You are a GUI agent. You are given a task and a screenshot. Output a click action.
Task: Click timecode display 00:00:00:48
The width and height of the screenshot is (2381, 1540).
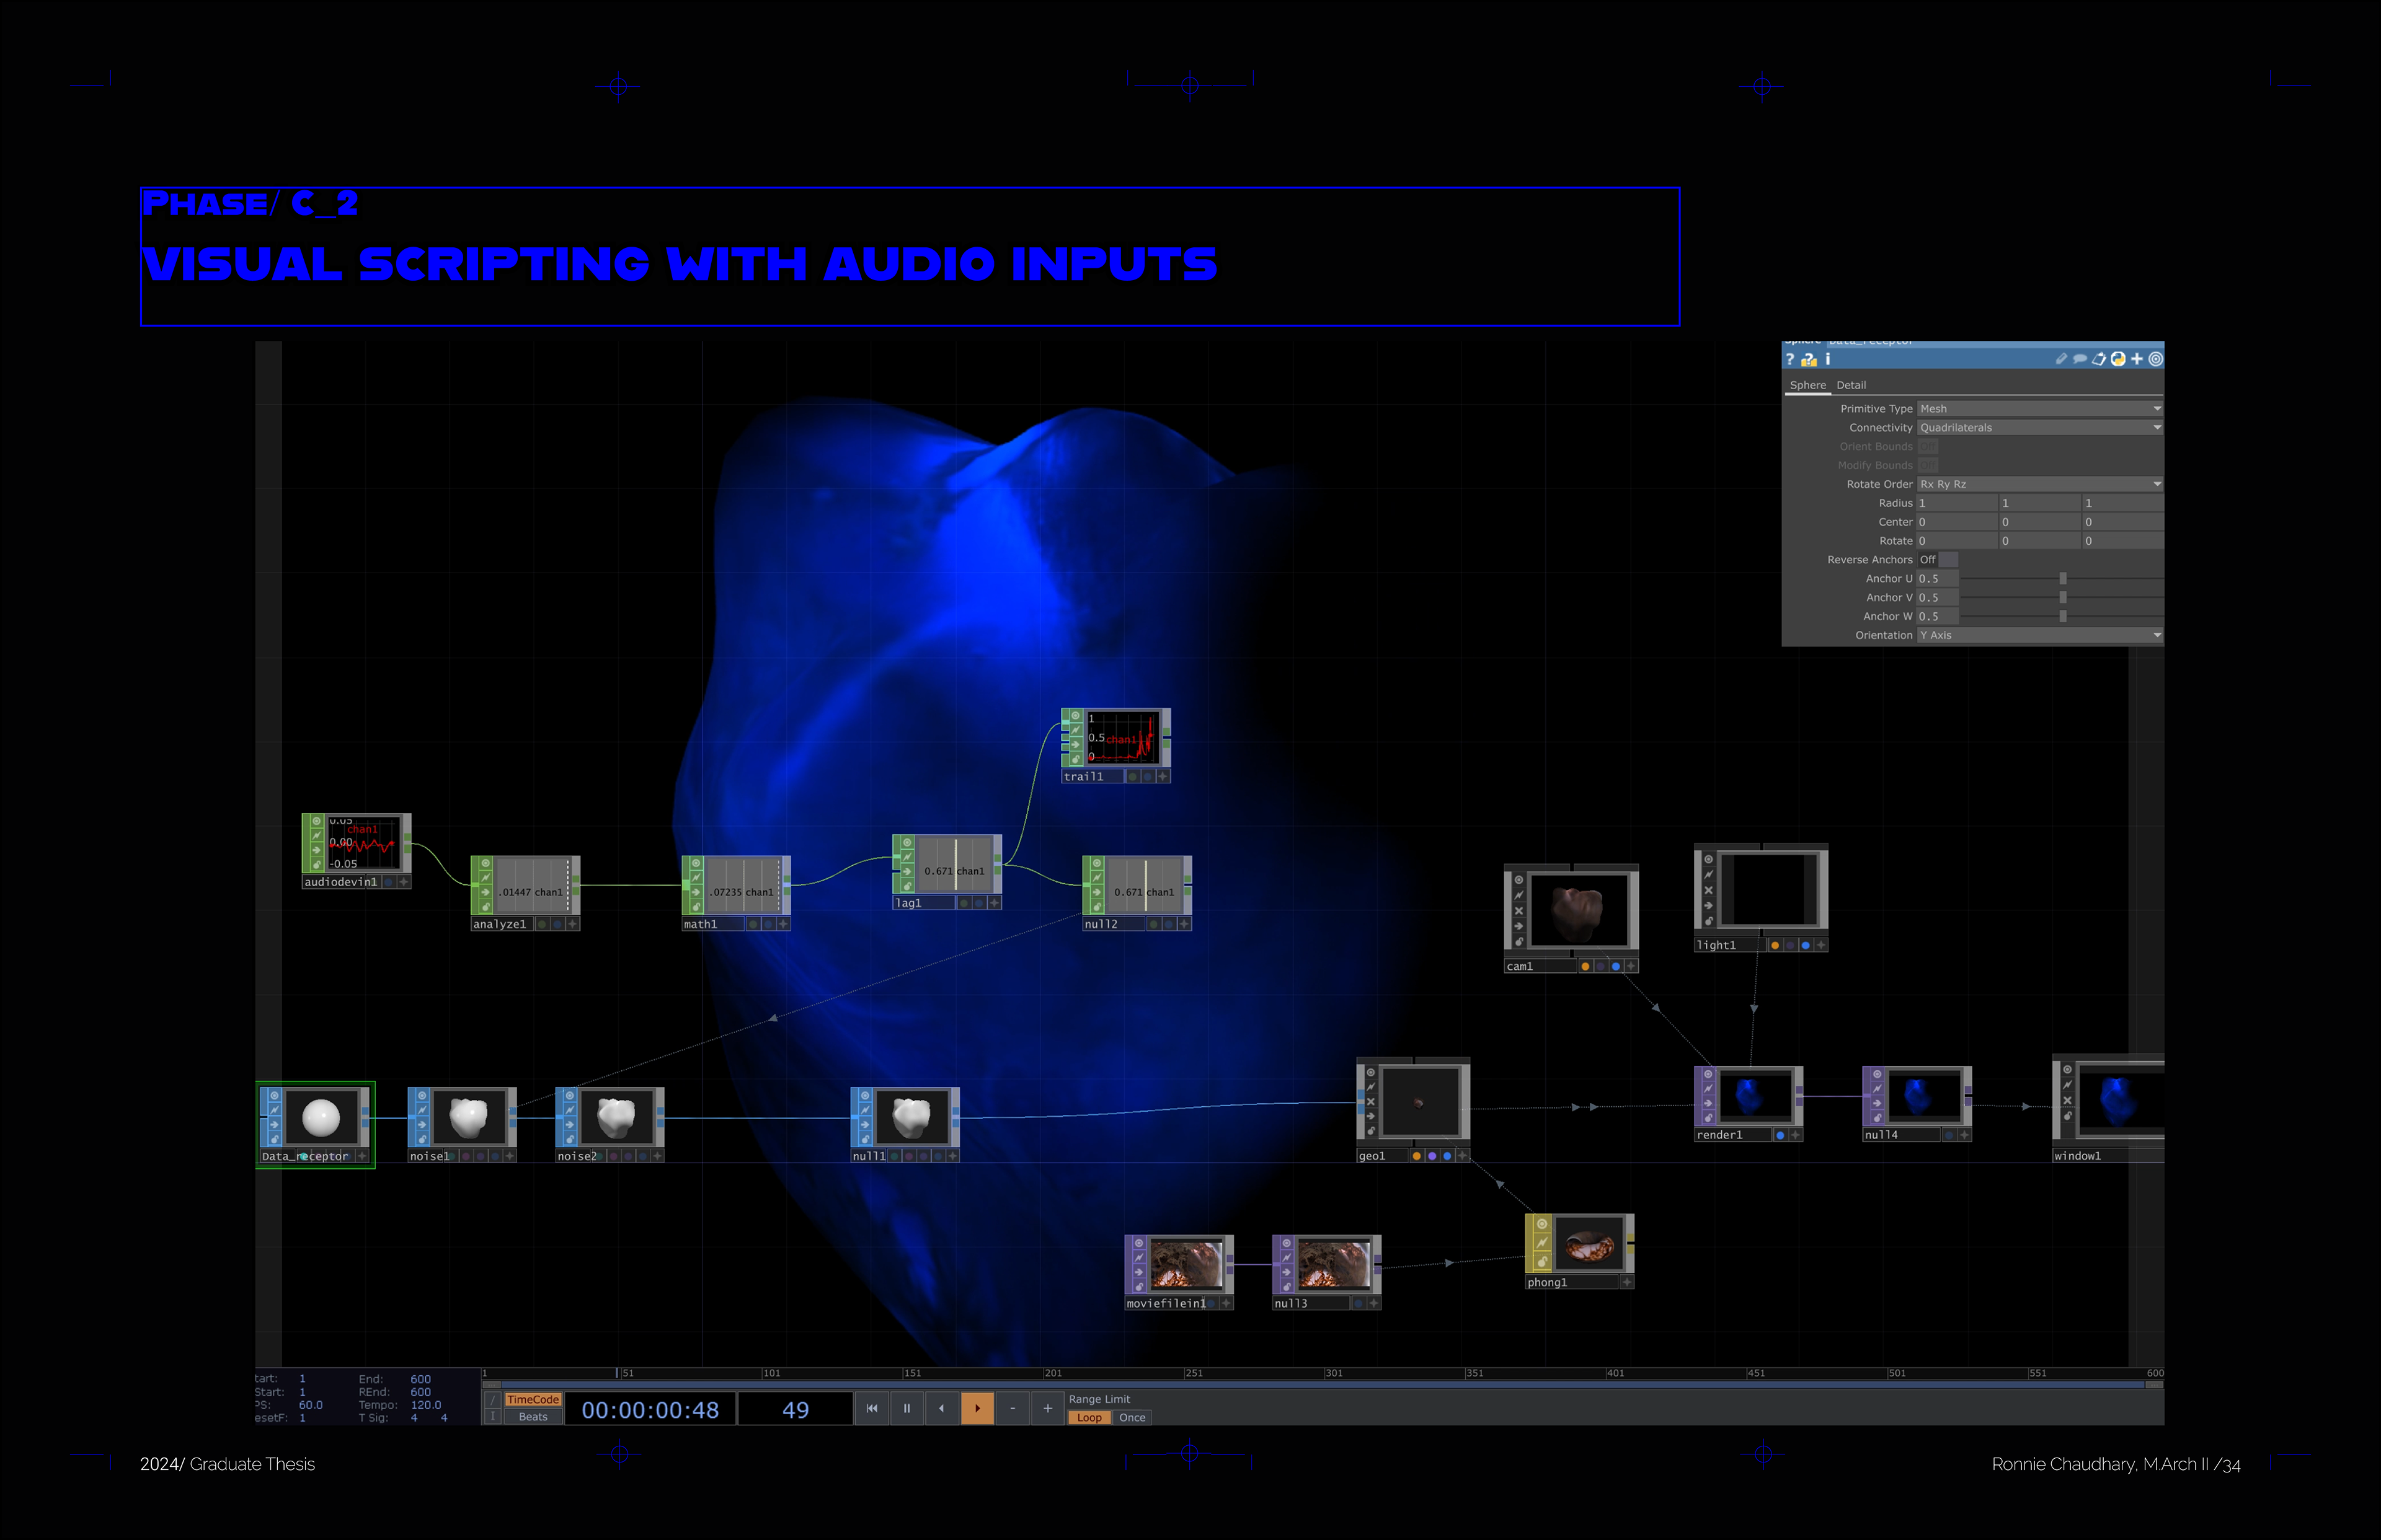point(650,1410)
